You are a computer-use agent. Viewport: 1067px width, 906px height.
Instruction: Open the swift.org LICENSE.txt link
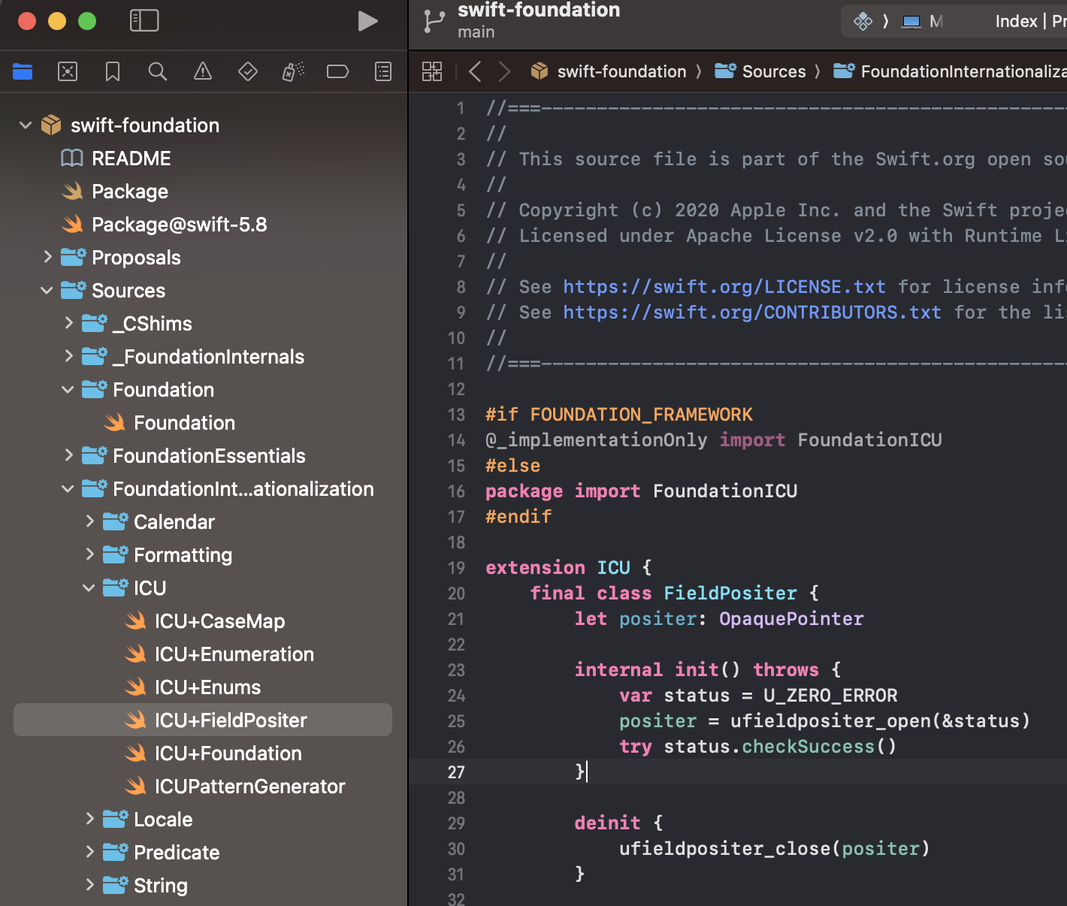pyautogui.click(x=724, y=287)
